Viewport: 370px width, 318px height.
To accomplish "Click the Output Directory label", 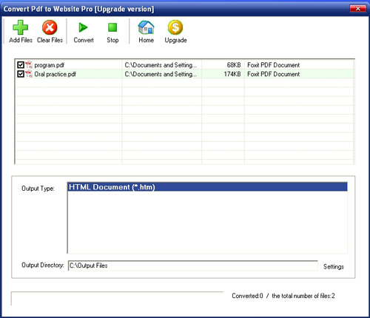I will tap(43, 265).
